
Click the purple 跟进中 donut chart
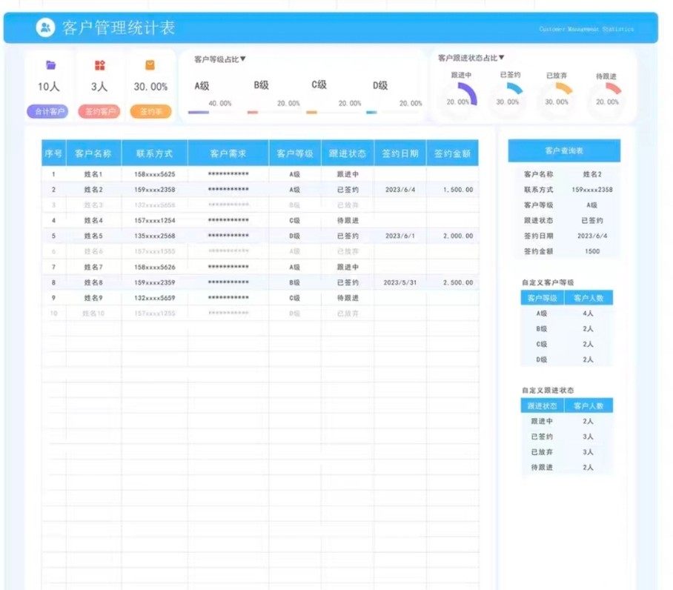[458, 95]
